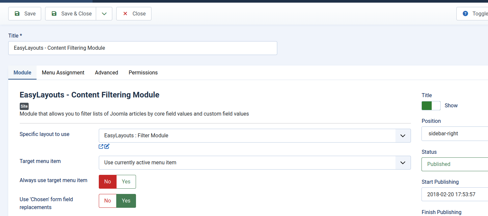Set Always use target menu item to Yes
Screen dimensions: 488x216
coord(126,182)
